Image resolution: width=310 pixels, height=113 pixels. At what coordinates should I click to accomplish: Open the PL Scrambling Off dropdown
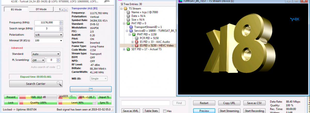point(38,60)
